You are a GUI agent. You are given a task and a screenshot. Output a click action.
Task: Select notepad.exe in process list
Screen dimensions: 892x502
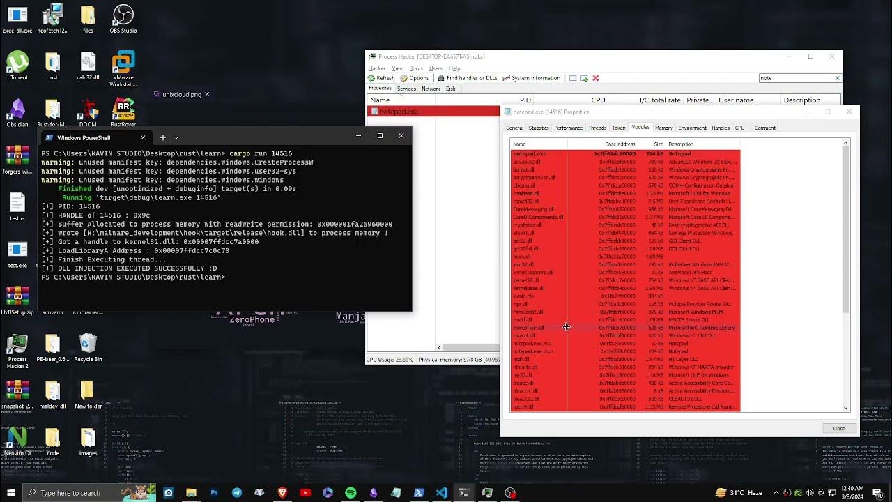[x=433, y=111]
